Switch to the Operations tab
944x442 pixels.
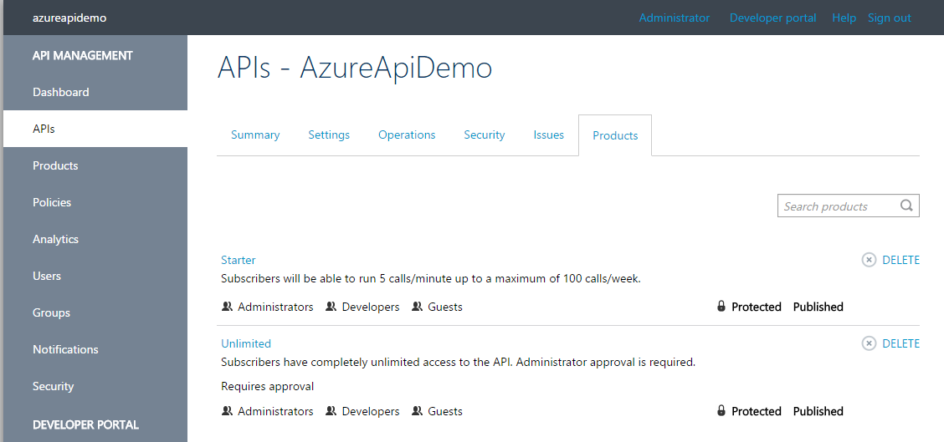pos(407,135)
